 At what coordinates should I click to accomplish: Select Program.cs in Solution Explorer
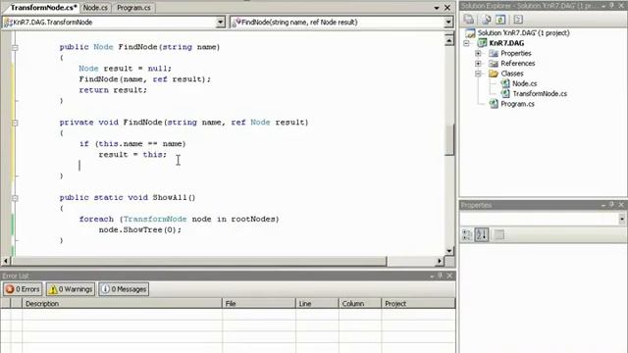pos(517,104)
